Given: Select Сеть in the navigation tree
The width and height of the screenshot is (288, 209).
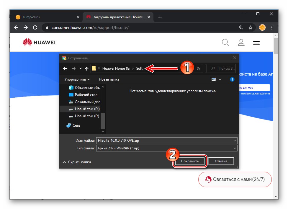Looking at the screenshot, I should click(73, 125).
